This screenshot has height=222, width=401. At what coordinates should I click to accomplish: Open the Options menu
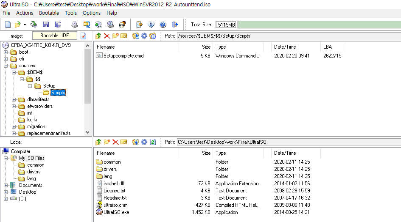click(92, 13)
